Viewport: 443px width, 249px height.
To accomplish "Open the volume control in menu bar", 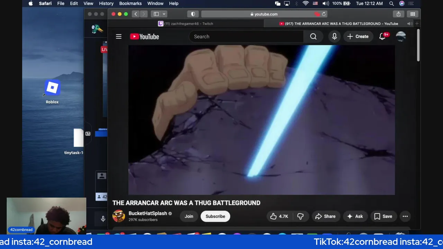I will 326,3.
